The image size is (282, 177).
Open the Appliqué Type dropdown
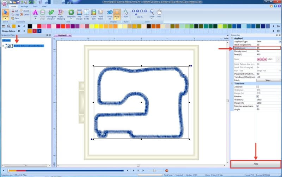pyautogui.click(x=279, y=42)
